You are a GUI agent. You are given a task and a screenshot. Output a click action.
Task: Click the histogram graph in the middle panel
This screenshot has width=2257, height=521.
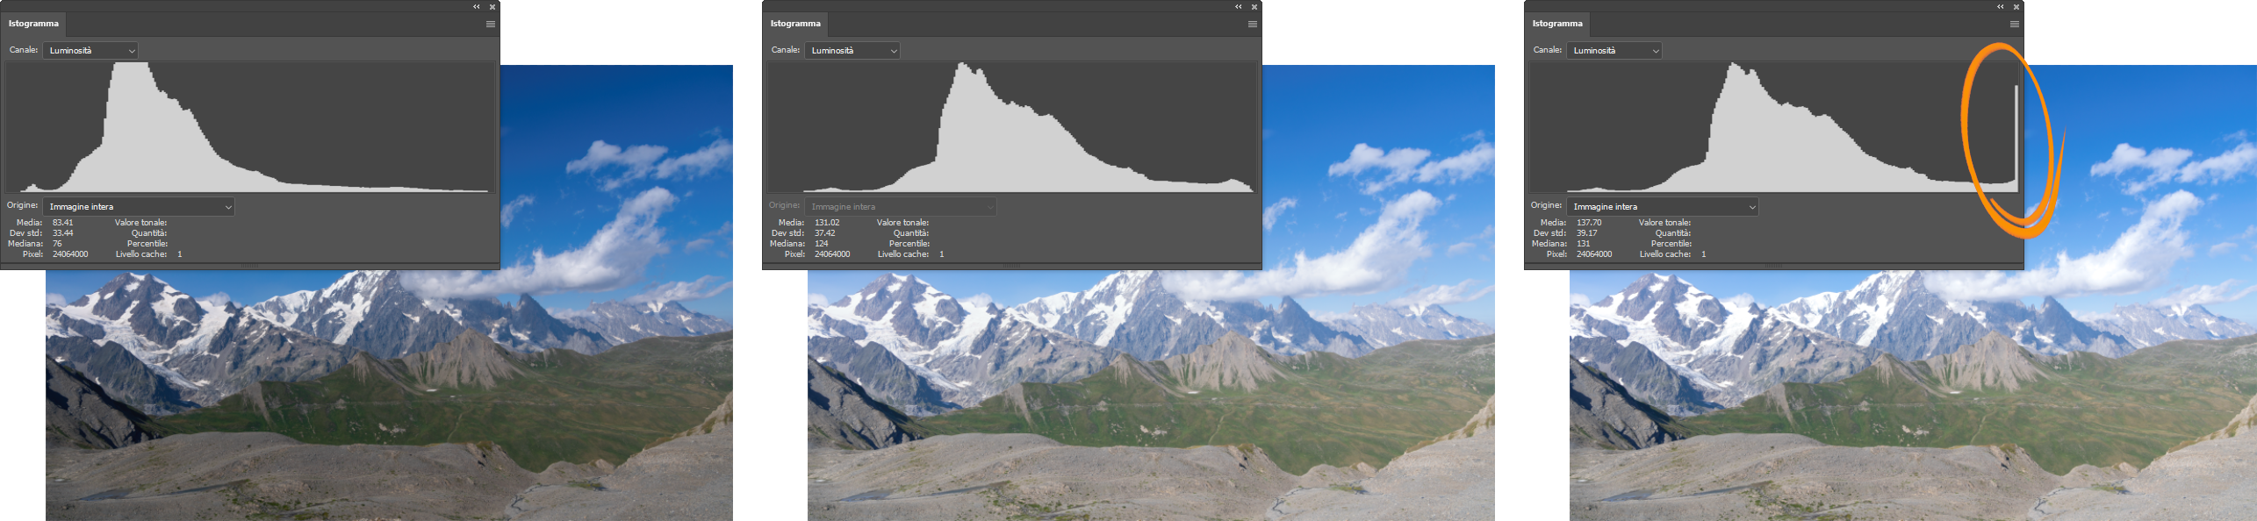pyautogui.click(x=1012, y=127)
